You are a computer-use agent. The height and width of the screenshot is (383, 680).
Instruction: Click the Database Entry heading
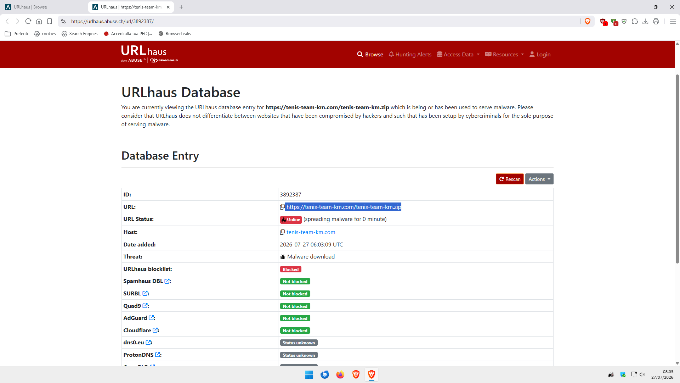click(160, 156)
